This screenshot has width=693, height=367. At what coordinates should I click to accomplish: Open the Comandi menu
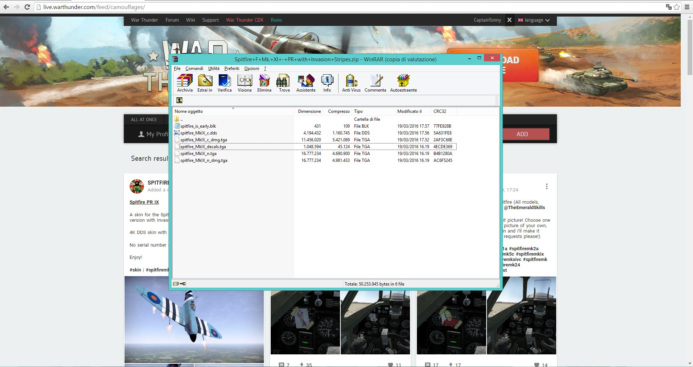point(194,68)
